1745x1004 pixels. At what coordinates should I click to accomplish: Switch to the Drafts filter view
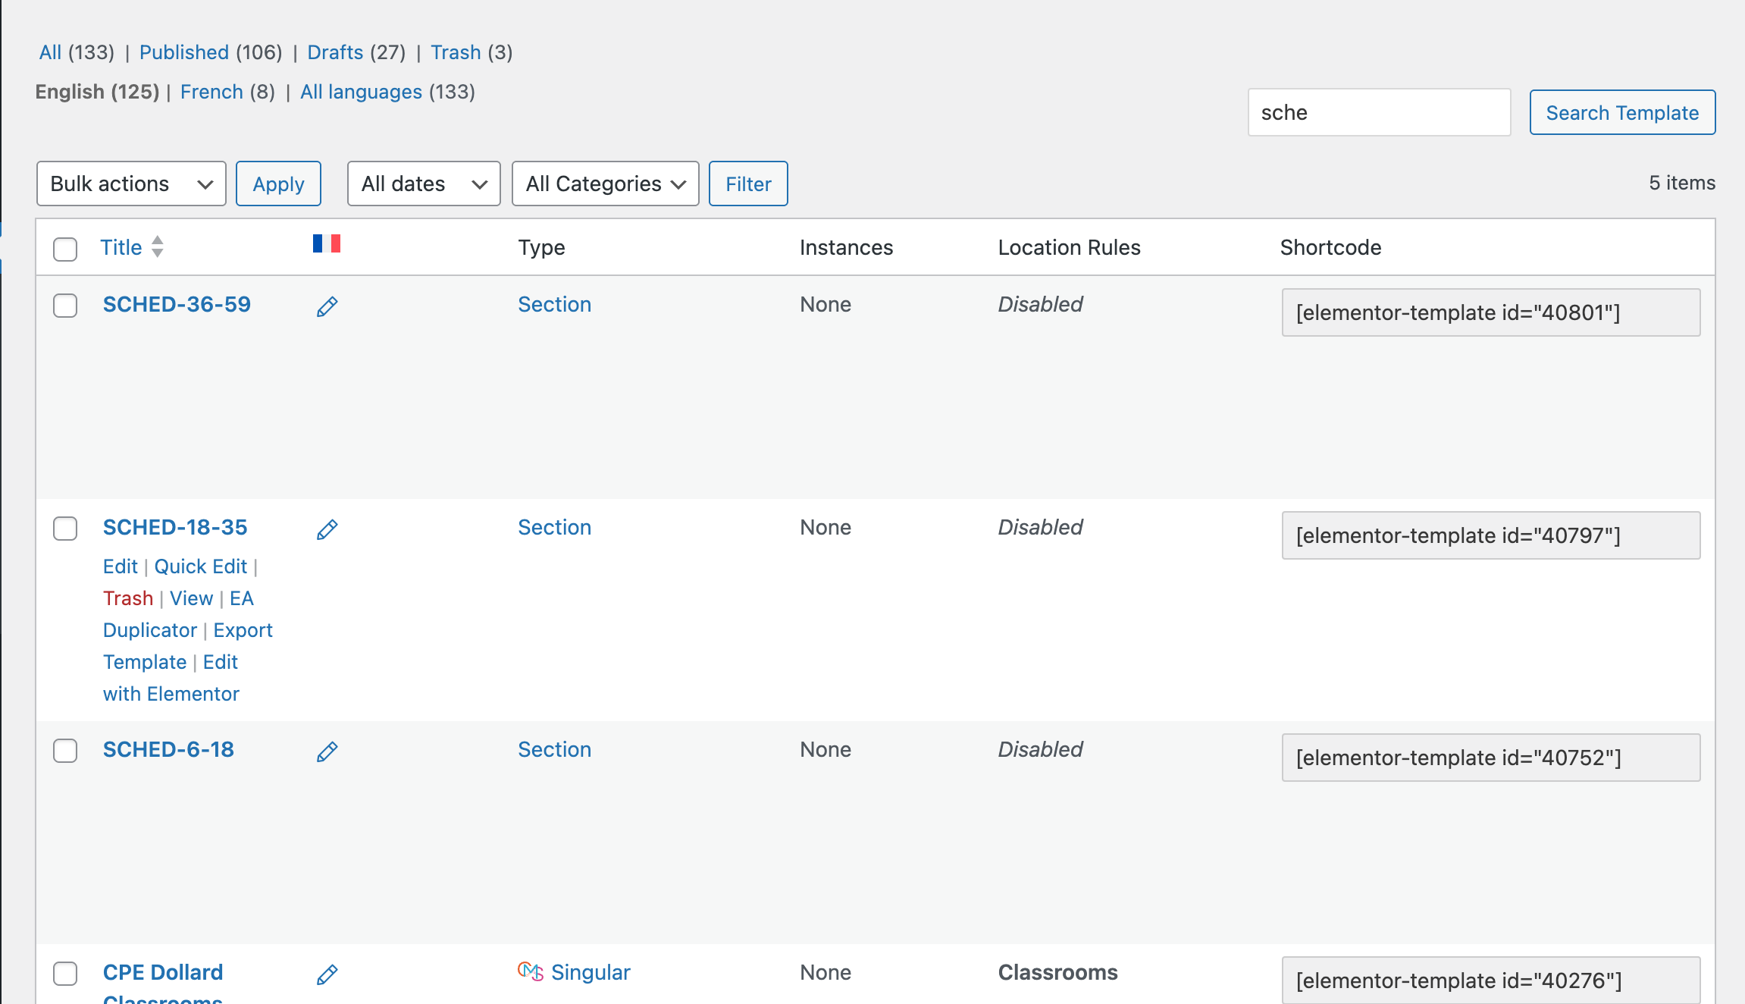tap(335, 52)
